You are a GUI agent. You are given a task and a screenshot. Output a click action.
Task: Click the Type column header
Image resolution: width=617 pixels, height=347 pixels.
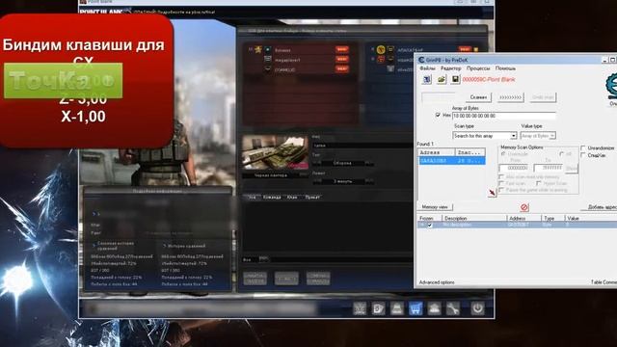(x=552, y=218)
